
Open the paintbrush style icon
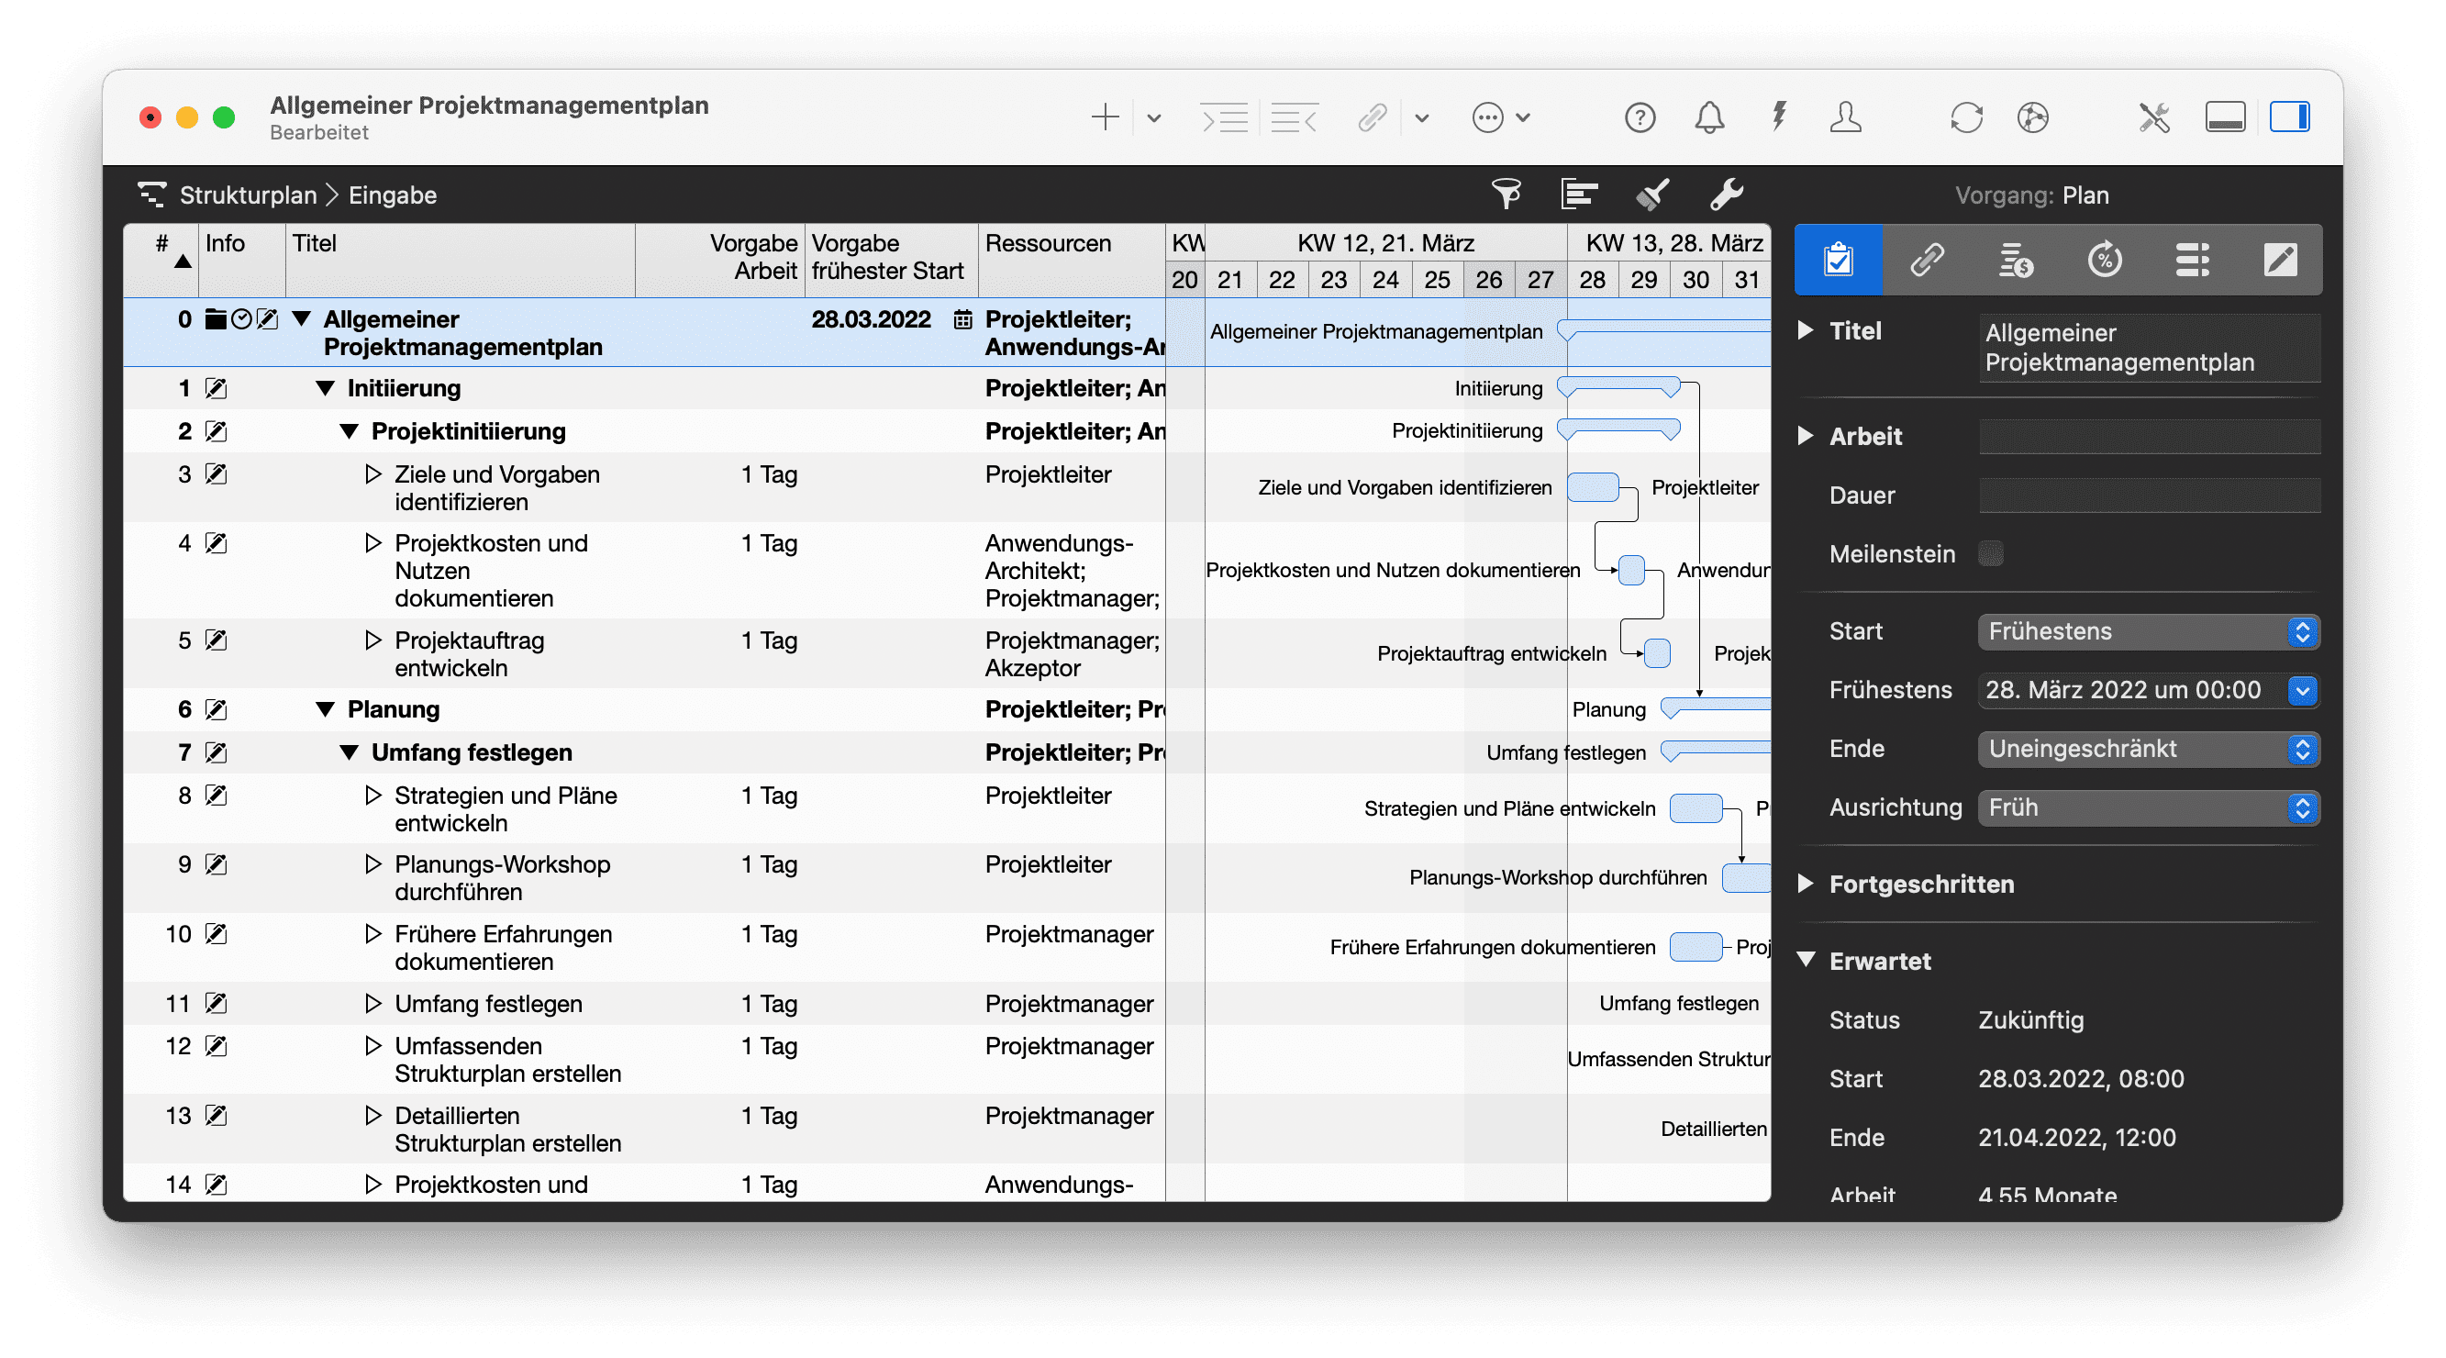click(x=1652, y=194)
